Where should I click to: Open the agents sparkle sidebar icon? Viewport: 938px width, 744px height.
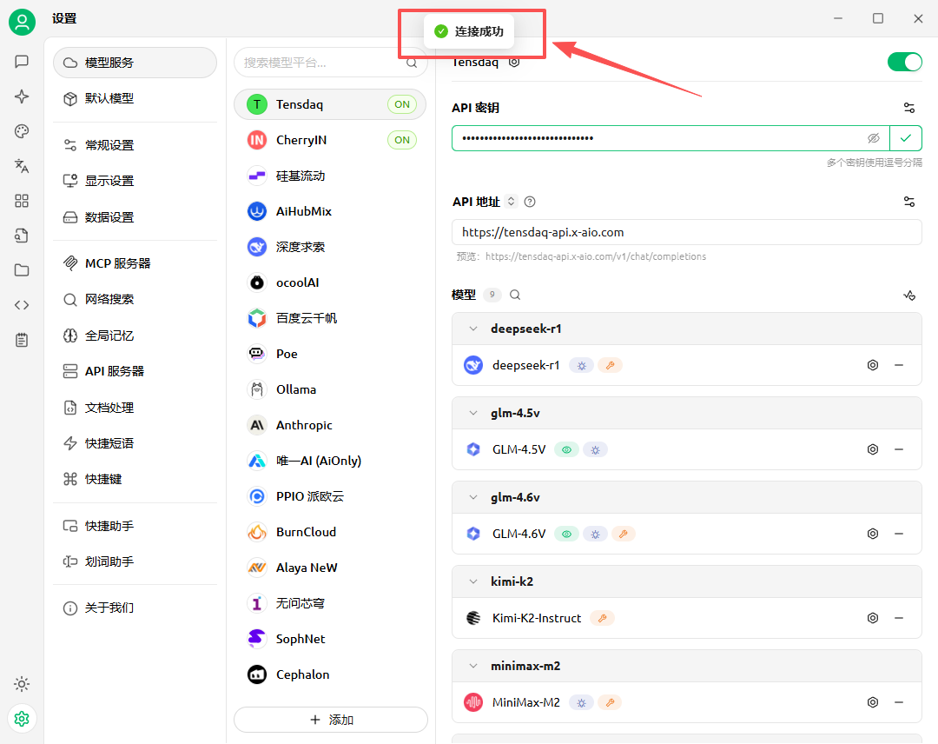tap(22, 96)
